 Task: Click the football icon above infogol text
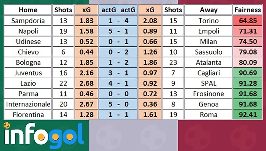tap(7, 126)
